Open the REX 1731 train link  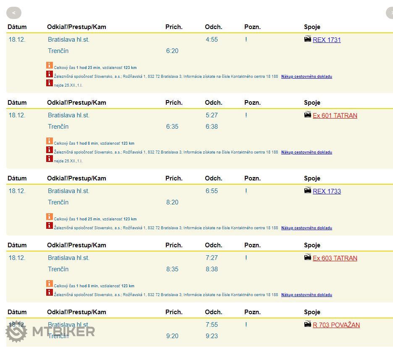click(x=327, y=40)
